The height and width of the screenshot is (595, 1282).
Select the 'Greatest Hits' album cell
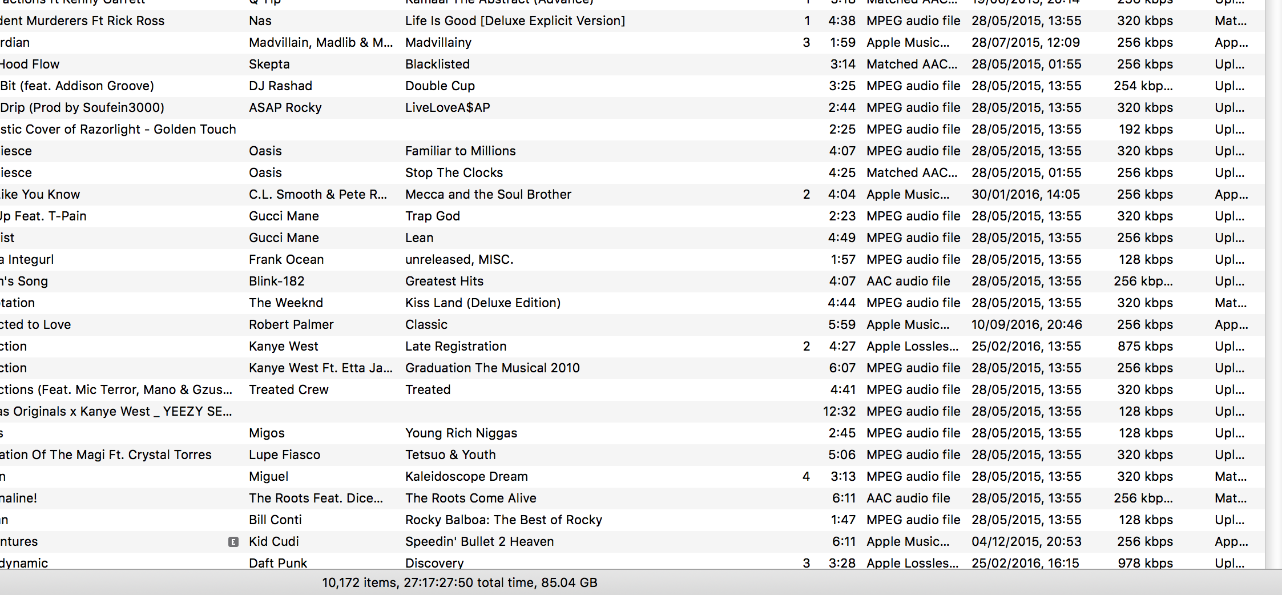coord(445,282)
